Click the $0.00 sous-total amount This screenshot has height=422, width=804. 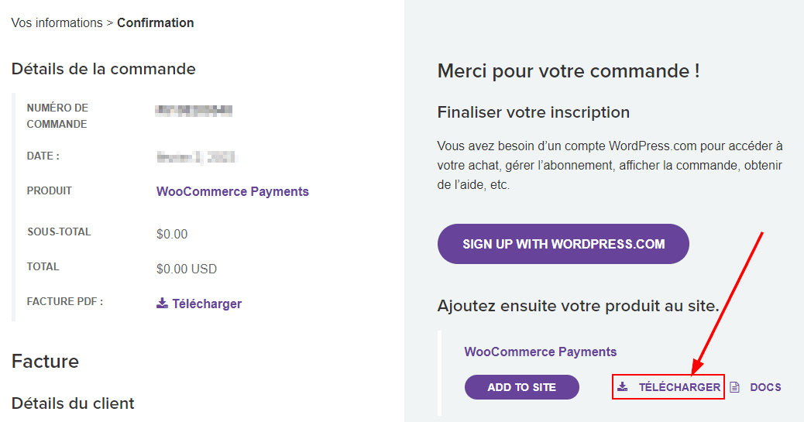(172, 234)
